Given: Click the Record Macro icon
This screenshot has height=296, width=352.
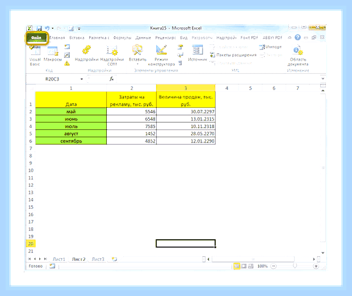Looking at the screenshot, I should 67,47.
